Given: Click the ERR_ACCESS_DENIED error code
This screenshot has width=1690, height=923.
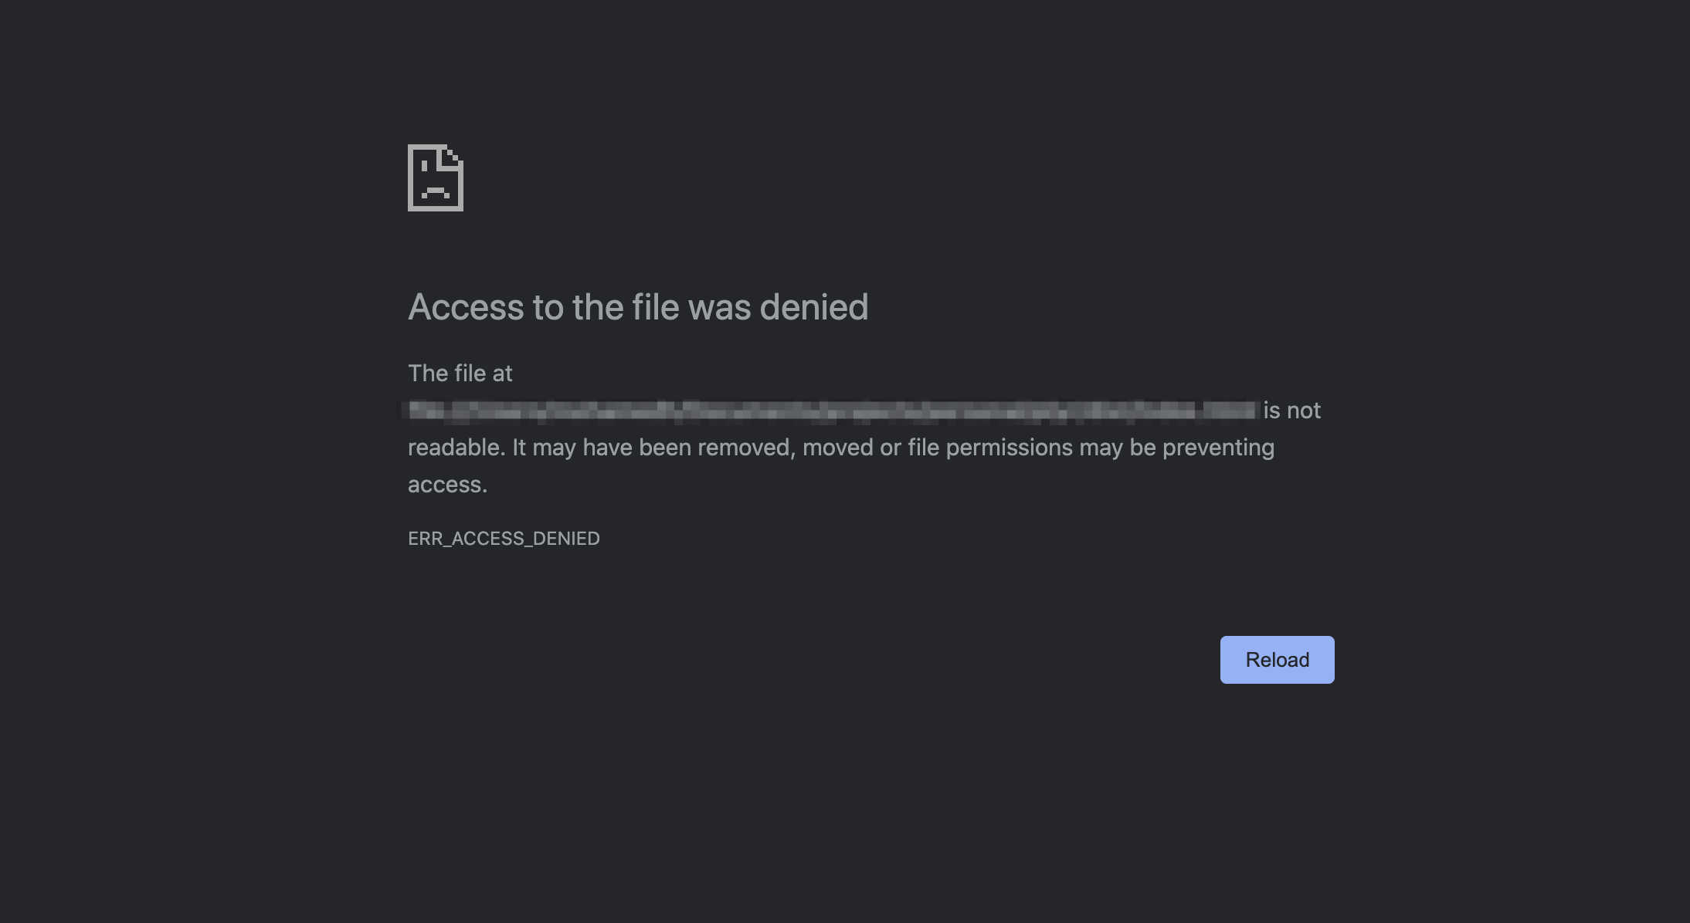Looking at the screenshot, I should [504, 538].
